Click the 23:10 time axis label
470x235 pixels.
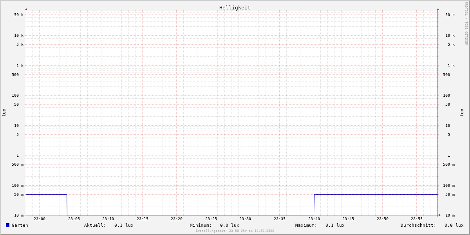108,219
